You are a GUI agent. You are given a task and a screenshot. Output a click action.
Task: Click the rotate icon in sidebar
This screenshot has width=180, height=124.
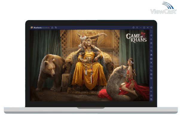tap(151, 78)
